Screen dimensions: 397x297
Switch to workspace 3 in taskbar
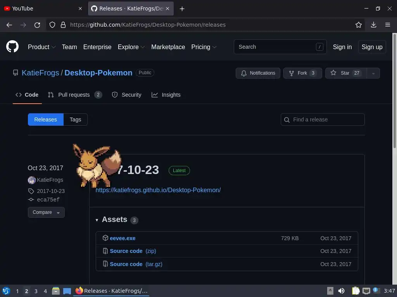(x=36, y=291)
